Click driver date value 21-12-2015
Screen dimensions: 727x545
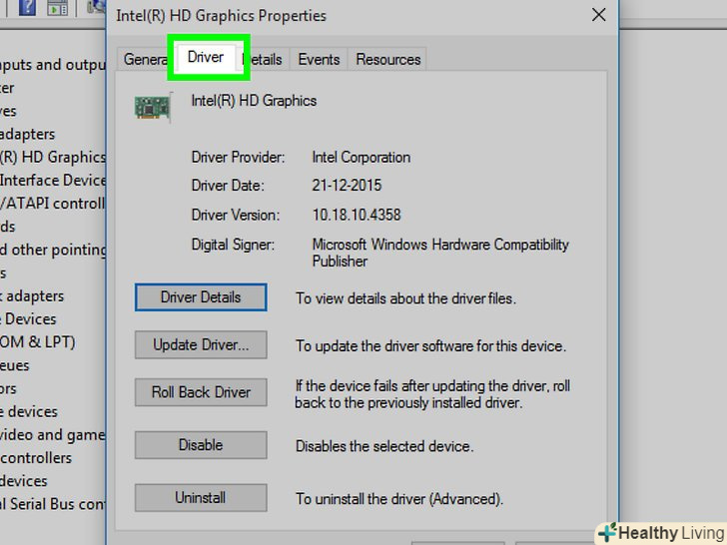coord(347,186)
